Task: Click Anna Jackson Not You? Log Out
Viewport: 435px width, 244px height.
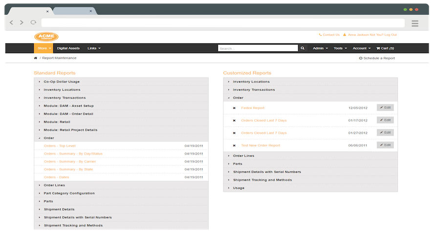Action: pyautogui.click(x=370, y=35)
